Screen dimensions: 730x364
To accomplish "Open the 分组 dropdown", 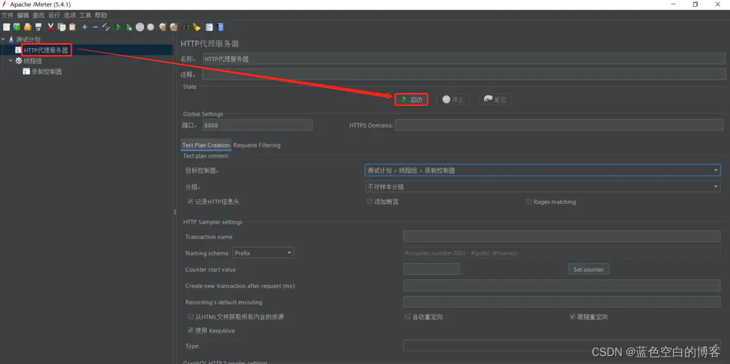I will [543, 187].
